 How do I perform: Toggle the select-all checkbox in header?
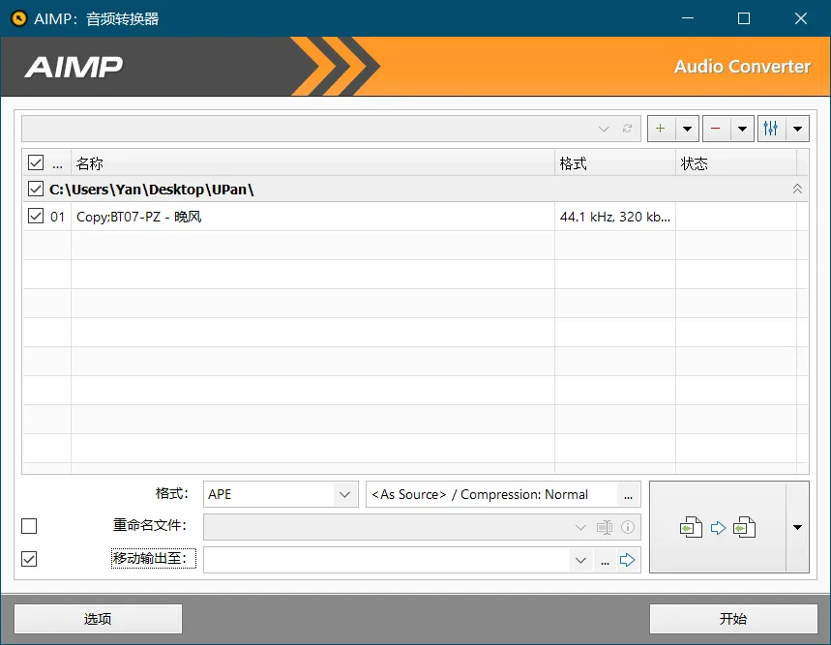pyautogui.click(x=36, y=162)
